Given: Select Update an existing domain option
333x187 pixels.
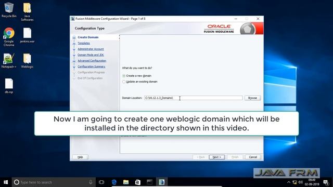Looking at the screenshot, I should coord(140,82).
